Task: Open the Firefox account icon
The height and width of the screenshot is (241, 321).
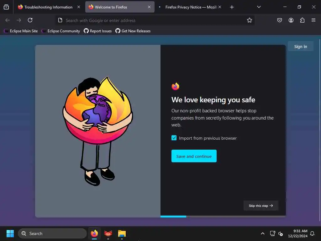Action: [291, 20]
